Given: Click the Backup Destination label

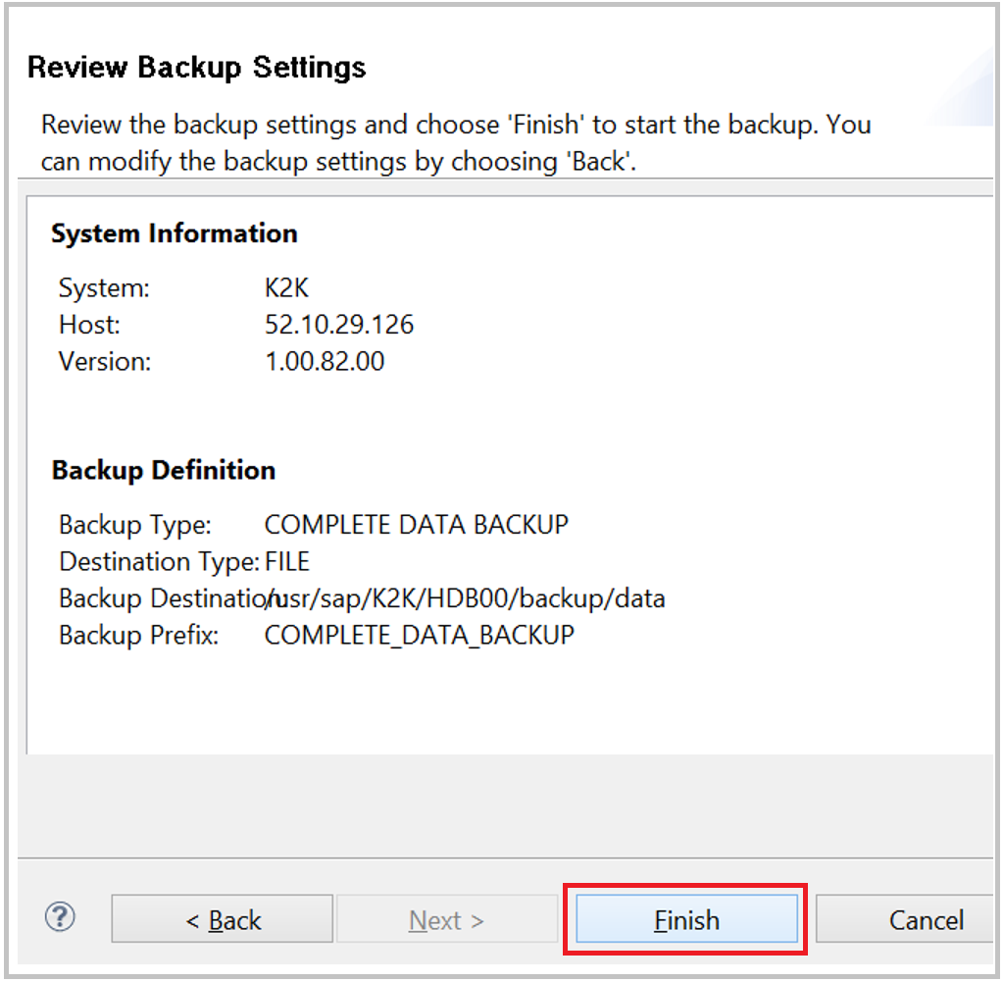Looking at the screenshot, I should [157, 598].
